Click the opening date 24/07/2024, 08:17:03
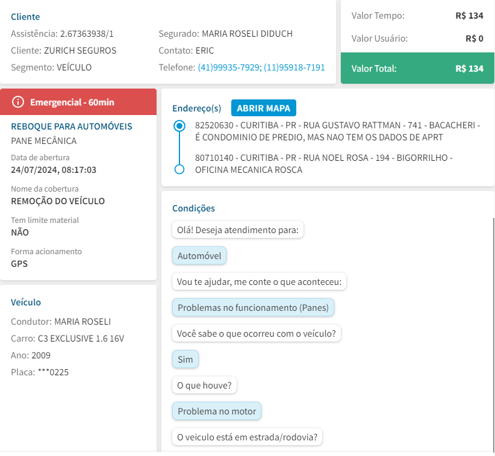The height and width of the screenshot is (456, 495). pos(54,170)
